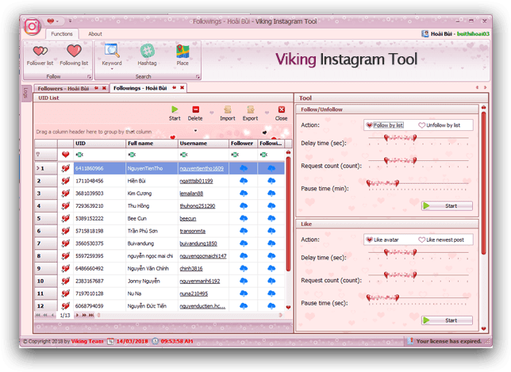Click Delete in the UID List toolbar
The image size is (511, 372).
pos(195,113)
